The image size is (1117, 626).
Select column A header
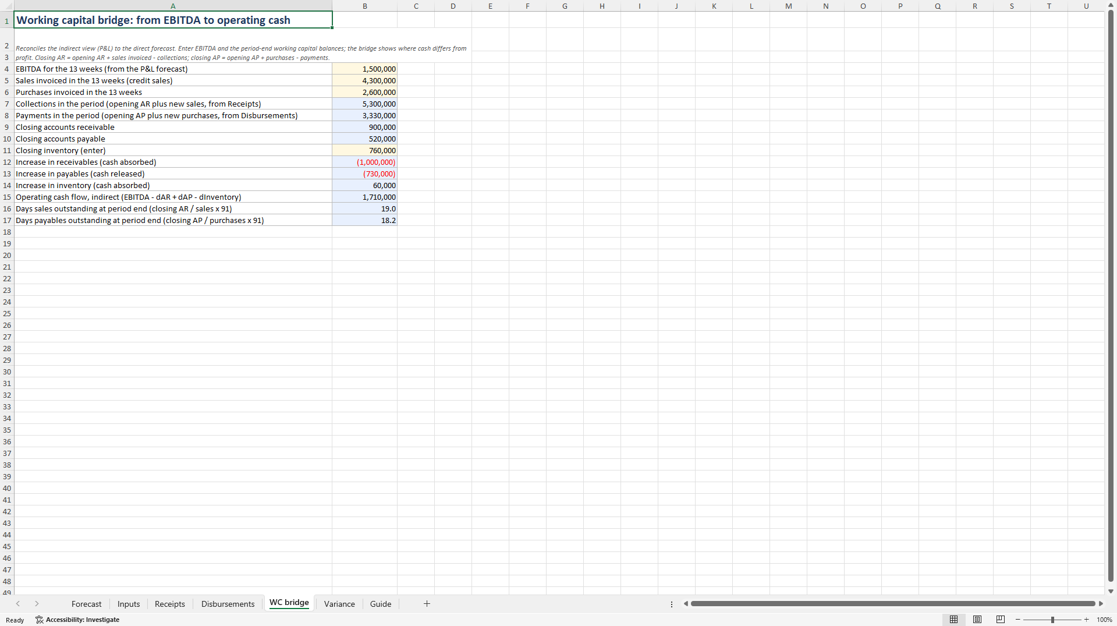point(173,6)
